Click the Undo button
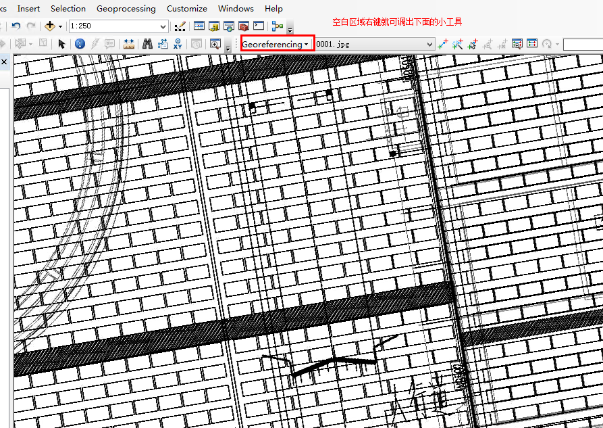Viewport: 603px width, 428px height. click(16, 26)
